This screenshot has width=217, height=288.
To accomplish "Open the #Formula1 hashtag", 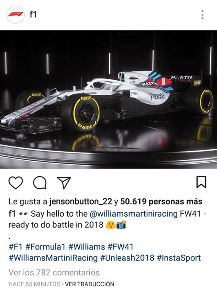I will [45, 246].
